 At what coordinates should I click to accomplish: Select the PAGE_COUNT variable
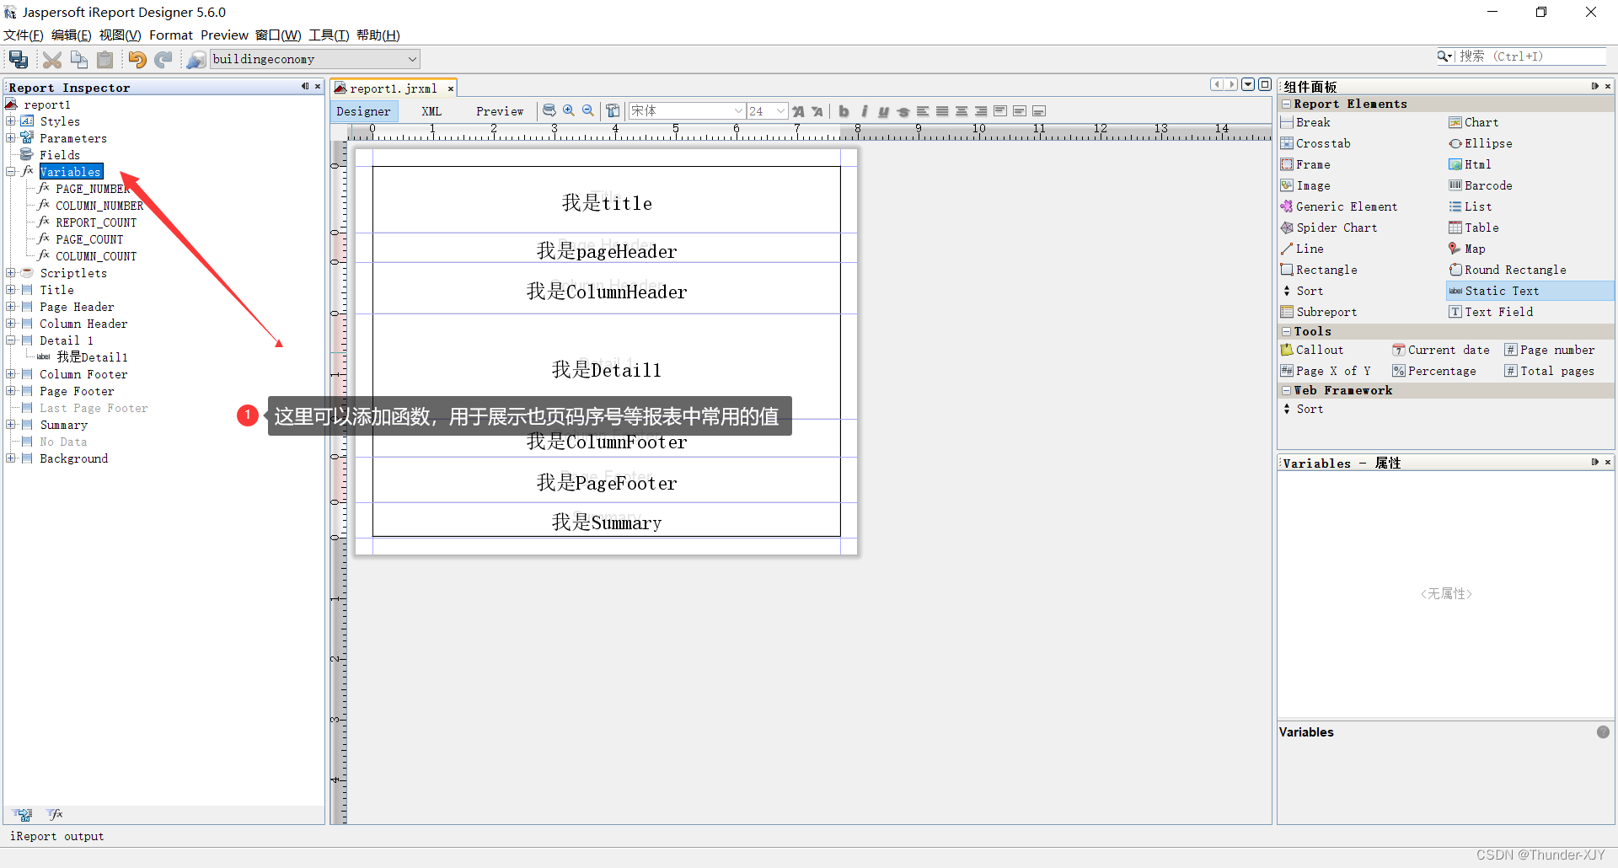(x=89, y=239)
